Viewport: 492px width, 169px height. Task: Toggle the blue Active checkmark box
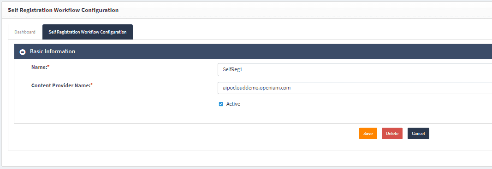click(x=221, y=104)
